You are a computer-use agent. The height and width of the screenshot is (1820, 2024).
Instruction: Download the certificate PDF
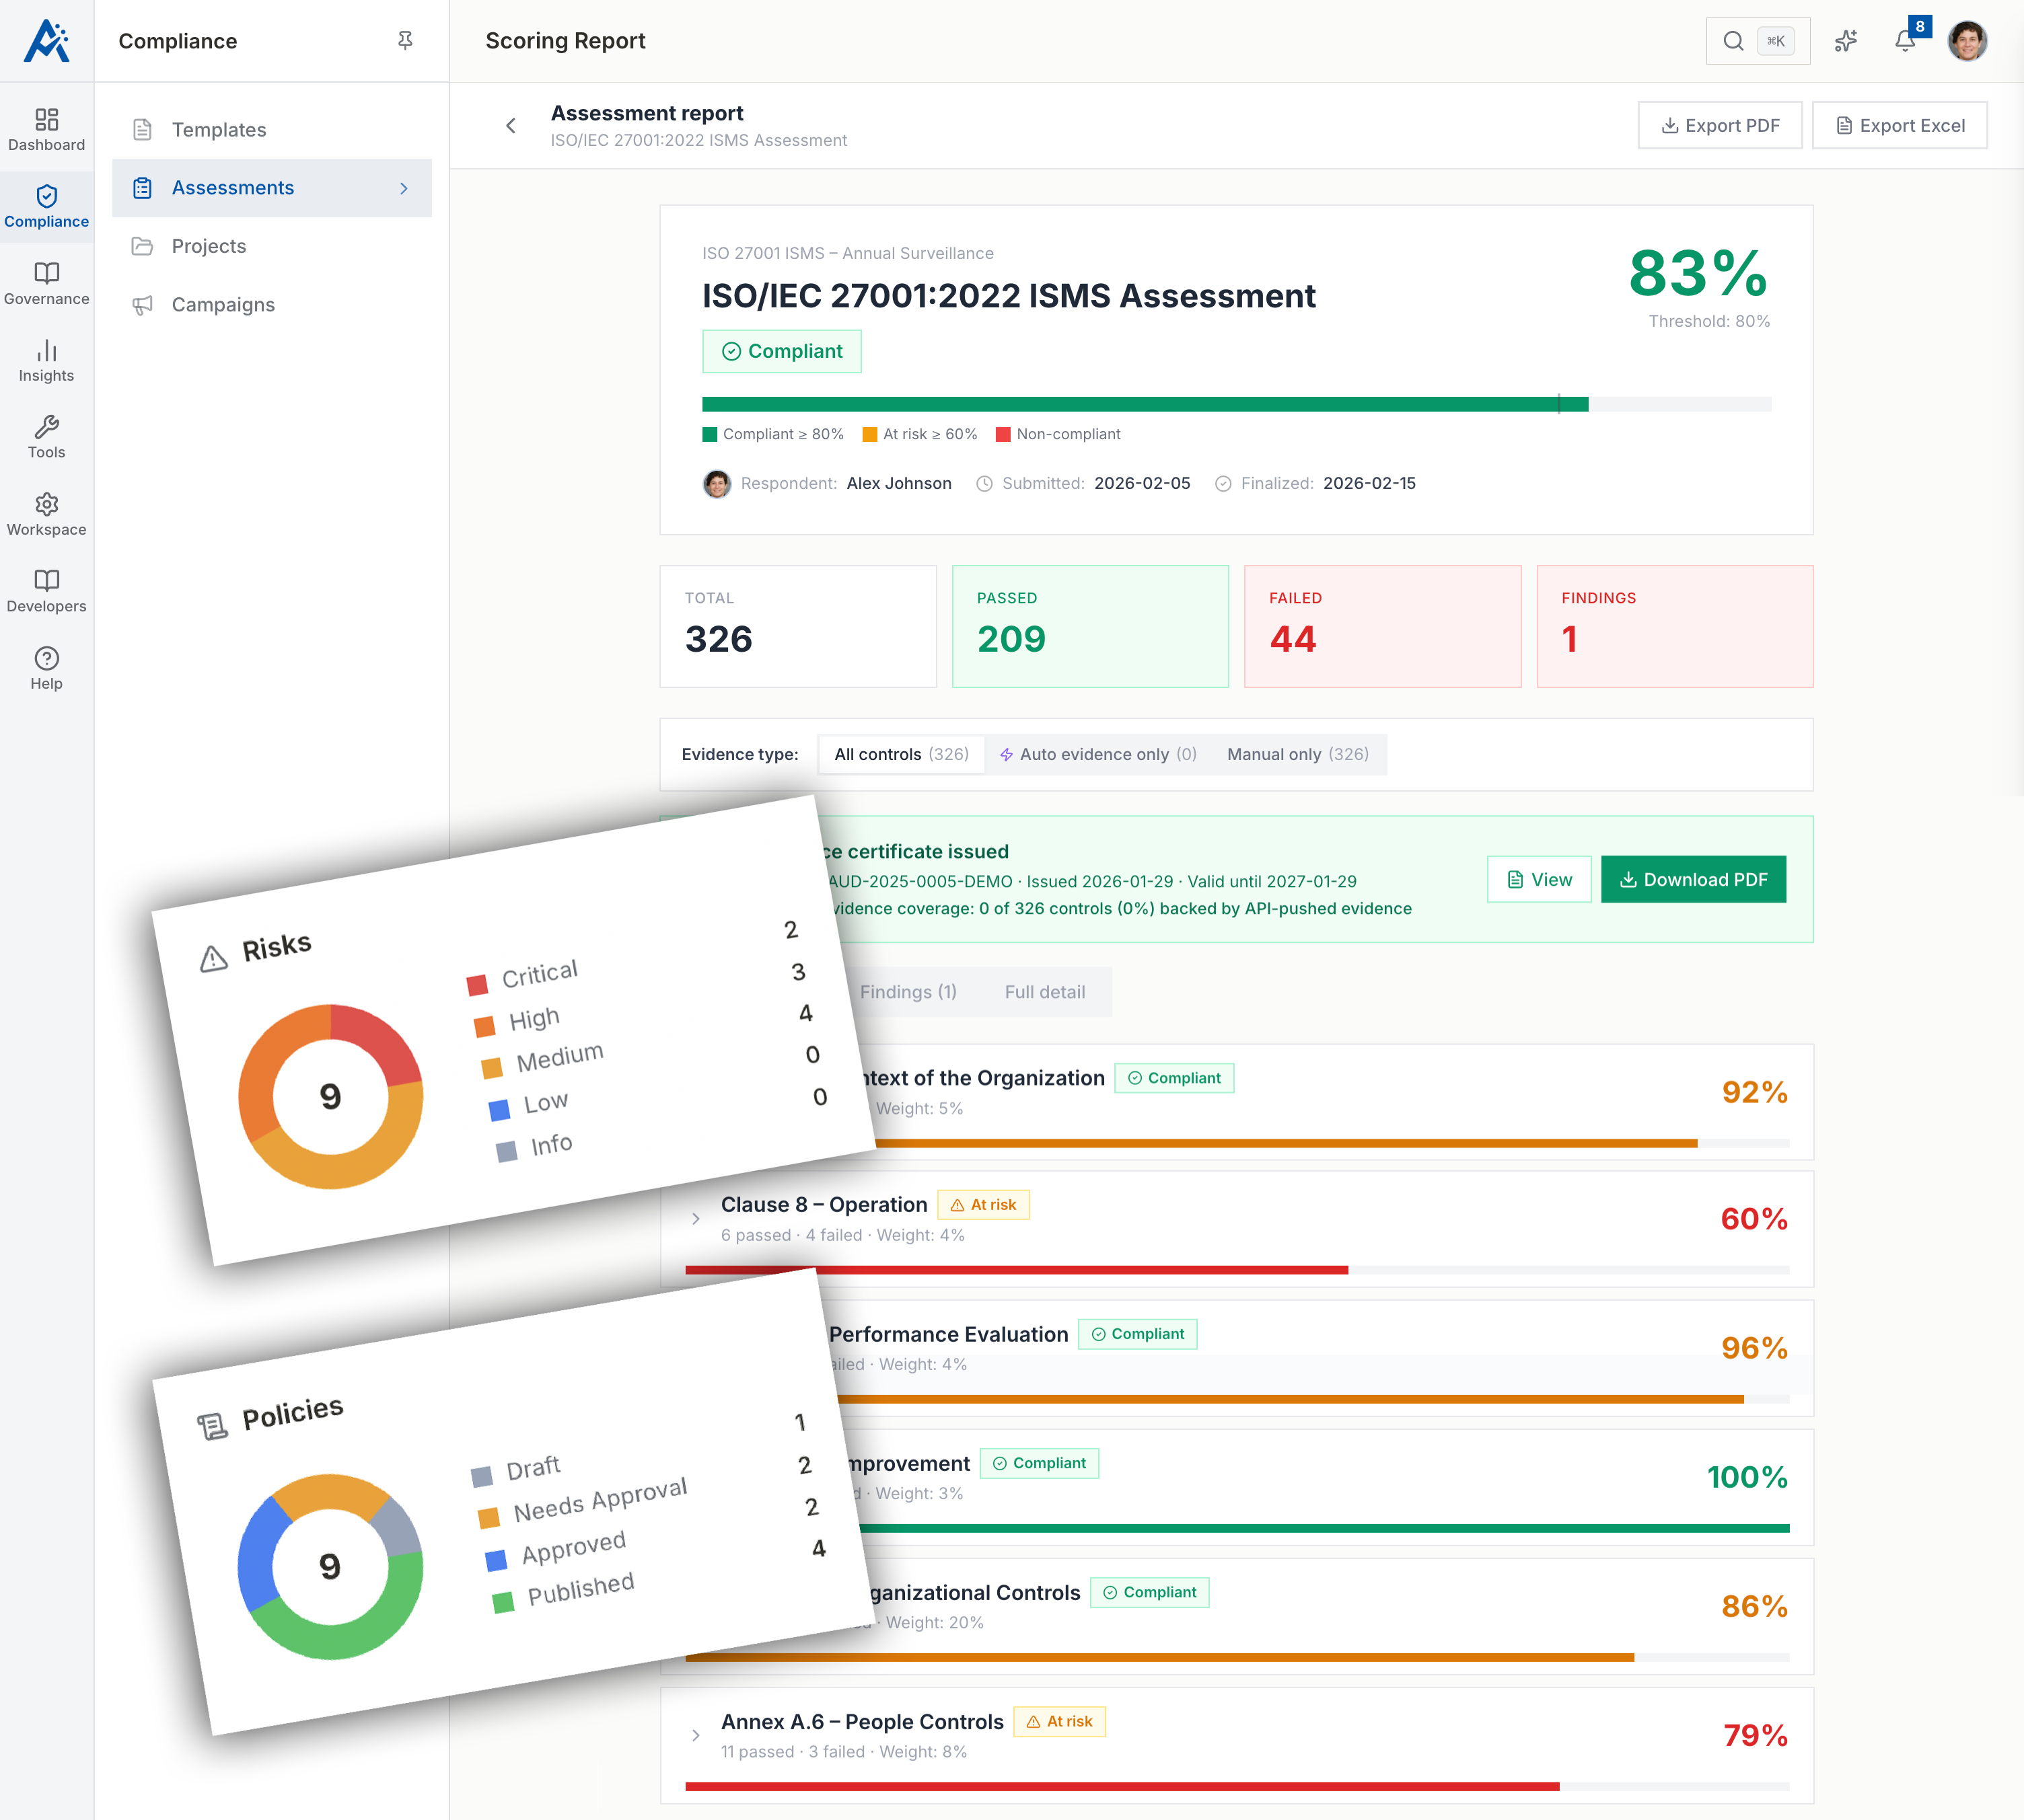pyautogui.click(x=1693, y=879)
